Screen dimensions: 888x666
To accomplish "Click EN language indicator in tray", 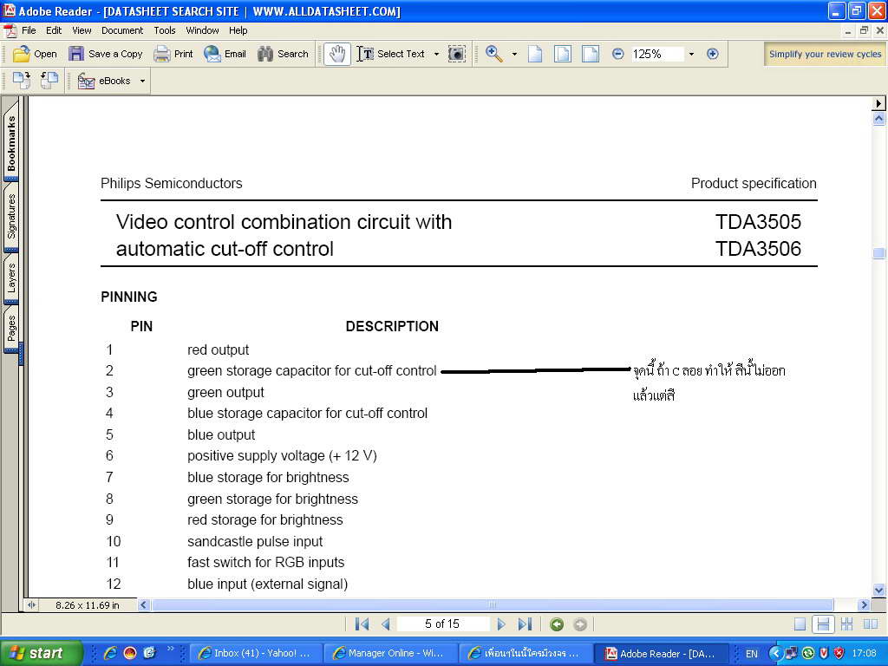I will [x=752, y=654].
